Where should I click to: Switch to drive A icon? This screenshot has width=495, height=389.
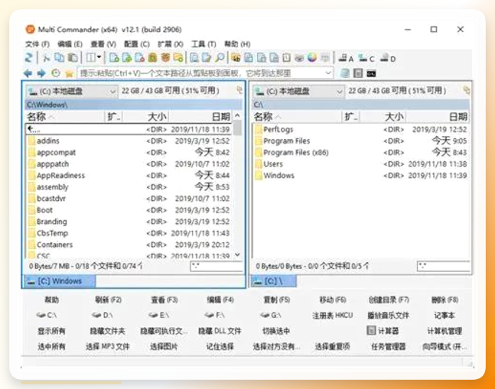[346, 58]
